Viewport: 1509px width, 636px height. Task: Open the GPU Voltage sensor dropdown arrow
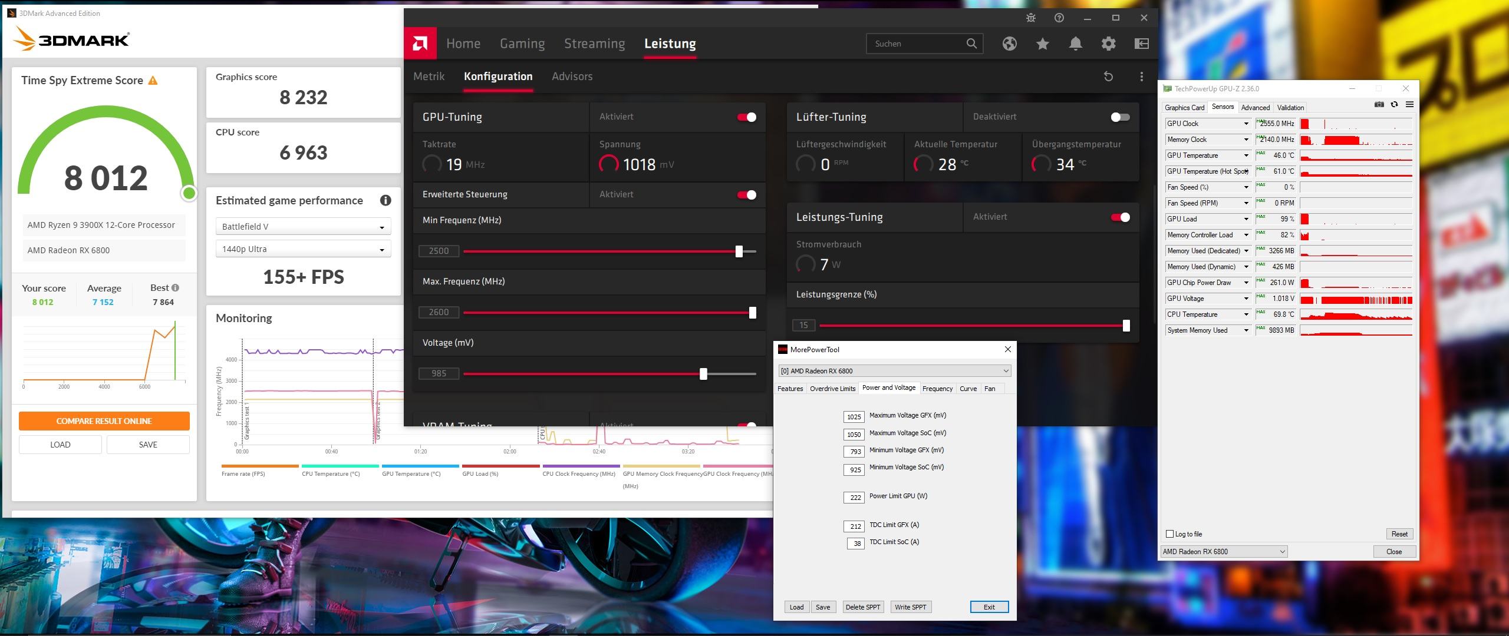point(1246,299)
